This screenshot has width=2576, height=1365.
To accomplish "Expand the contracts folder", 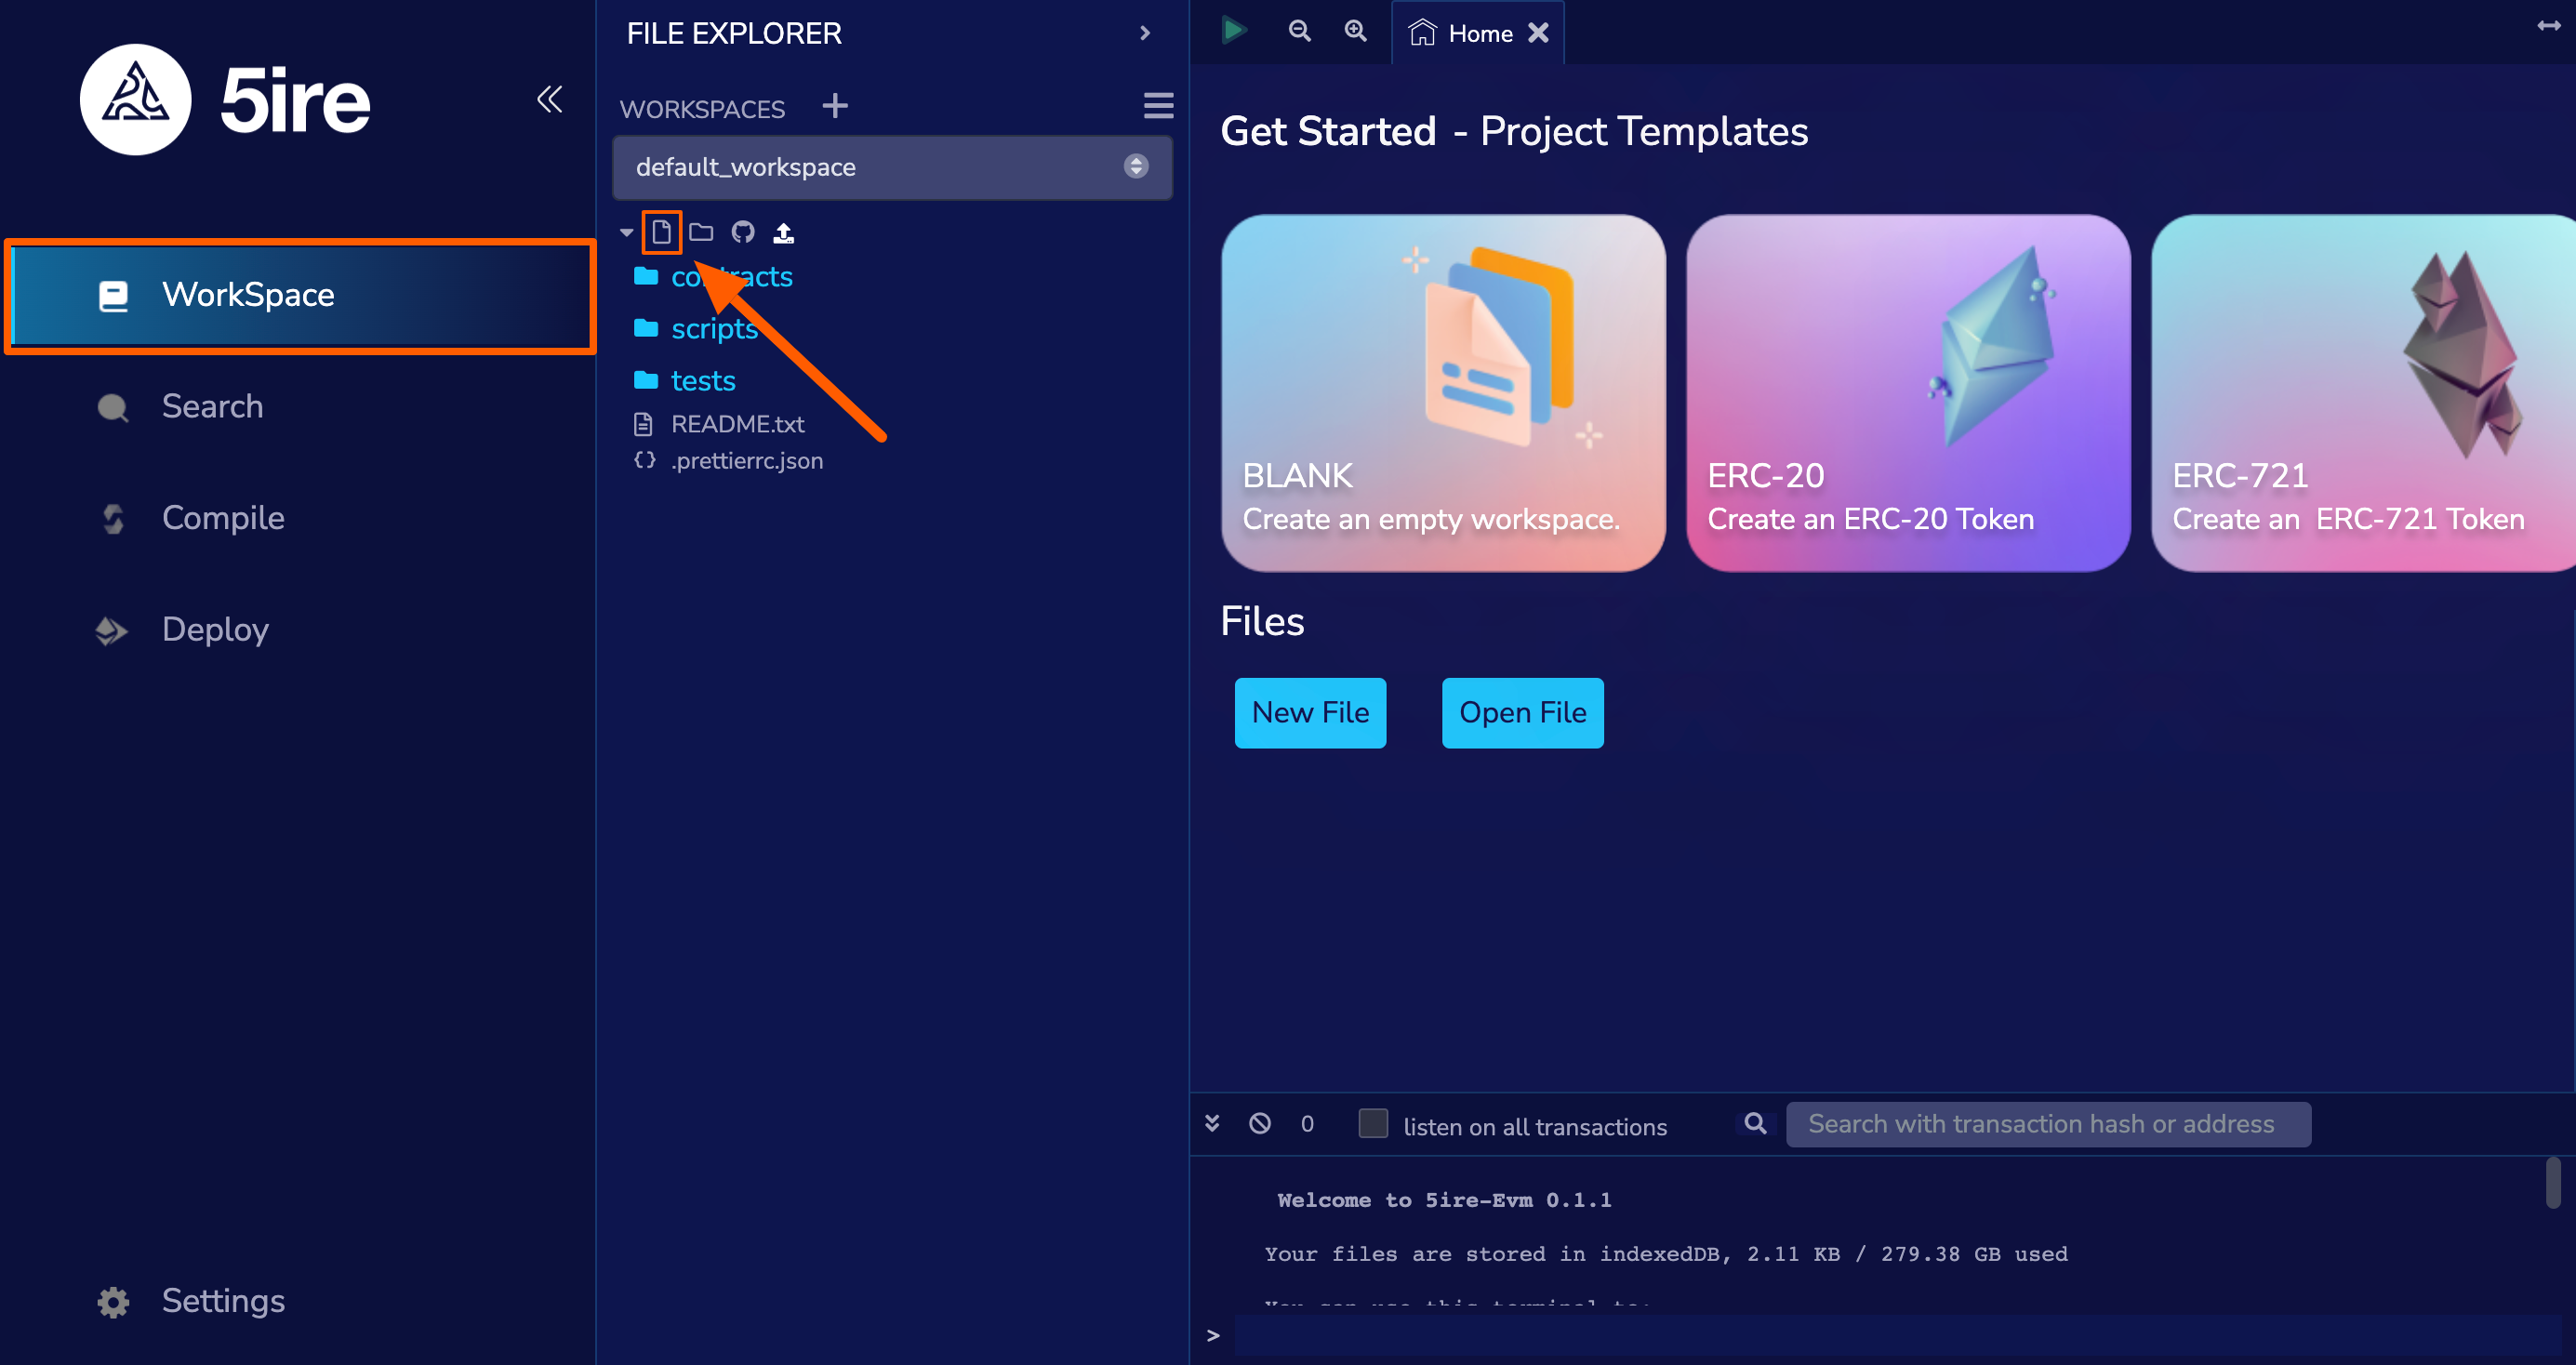I will click(713, 277).
